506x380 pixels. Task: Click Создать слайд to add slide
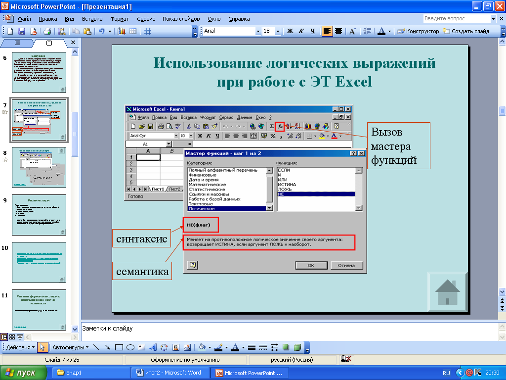click(466, 31)
